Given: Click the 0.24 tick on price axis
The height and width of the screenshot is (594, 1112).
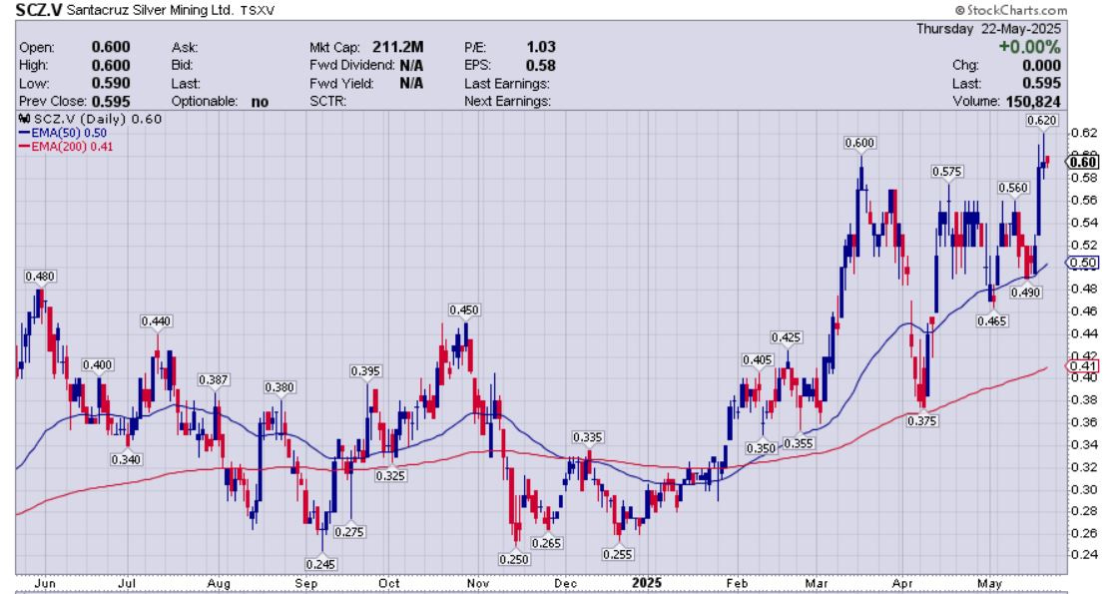Looking at the screenshot, I should point(1085,554).
